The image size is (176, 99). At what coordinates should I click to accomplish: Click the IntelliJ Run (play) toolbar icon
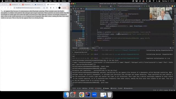144,6
